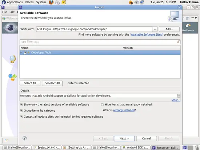This screenshot has height=150, width=200.
Task: Open the Applications menu
Action: click(x=15, y=2)
